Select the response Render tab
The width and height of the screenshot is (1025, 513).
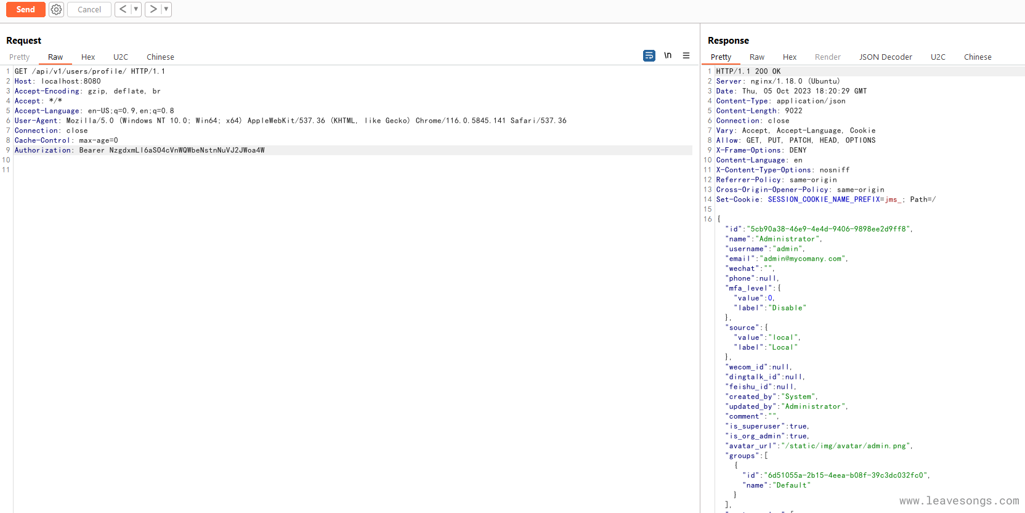pyautogui.click(x=827, y=57)
